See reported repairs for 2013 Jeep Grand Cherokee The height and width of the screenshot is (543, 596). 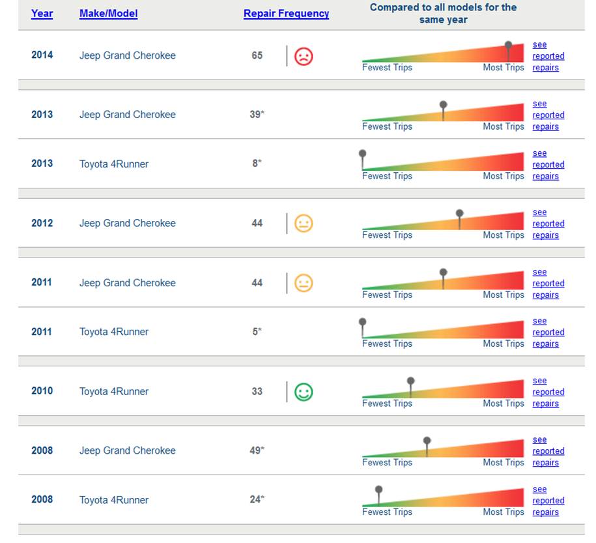[548, 115]
